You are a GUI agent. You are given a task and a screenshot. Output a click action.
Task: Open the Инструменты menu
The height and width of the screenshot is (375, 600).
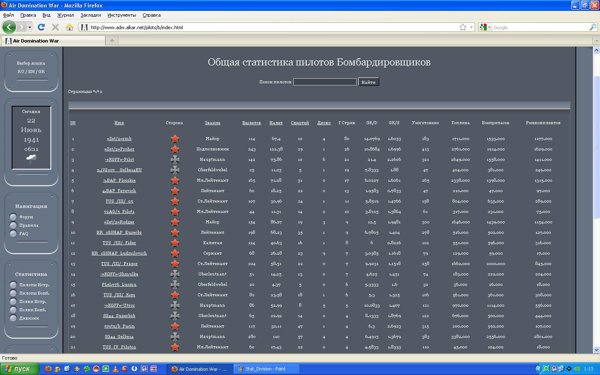coord(122,15)
